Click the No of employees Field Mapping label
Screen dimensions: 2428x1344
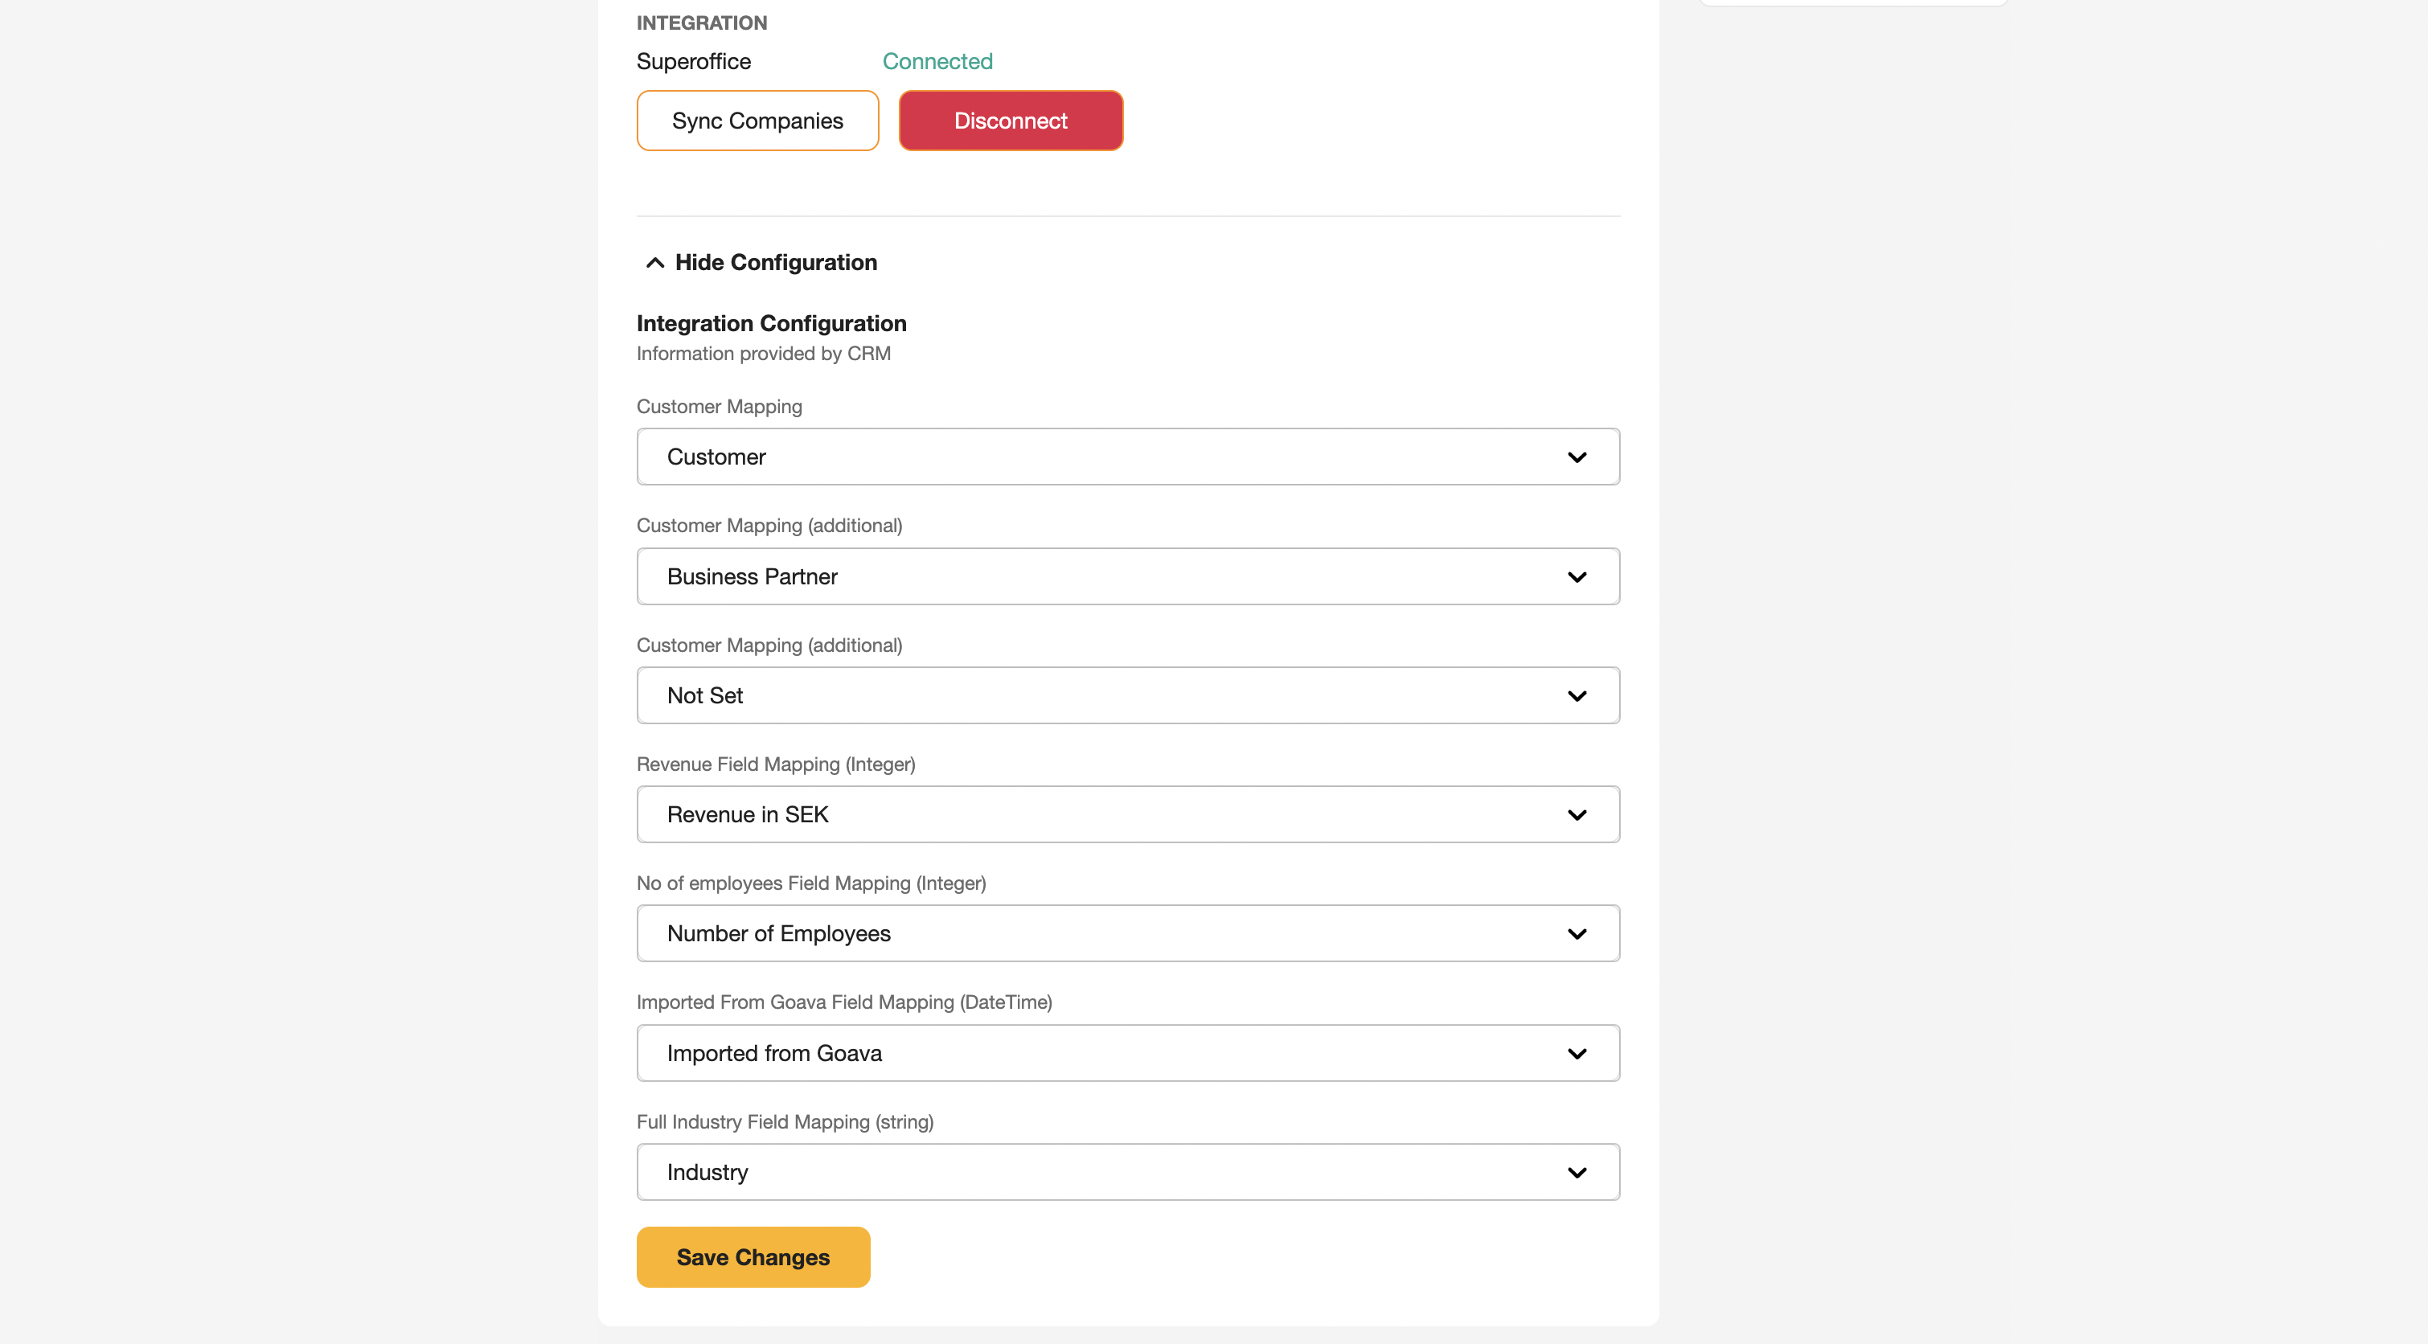[x=811, y=883]
